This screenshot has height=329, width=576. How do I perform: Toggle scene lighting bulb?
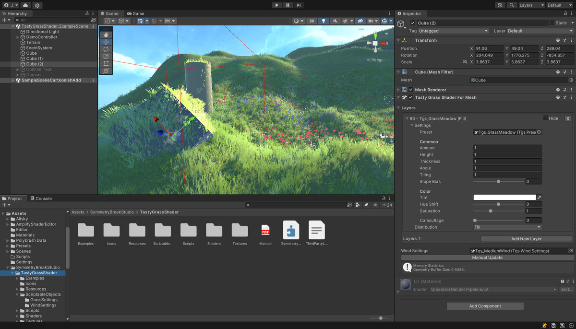click(x=324, y=21)
